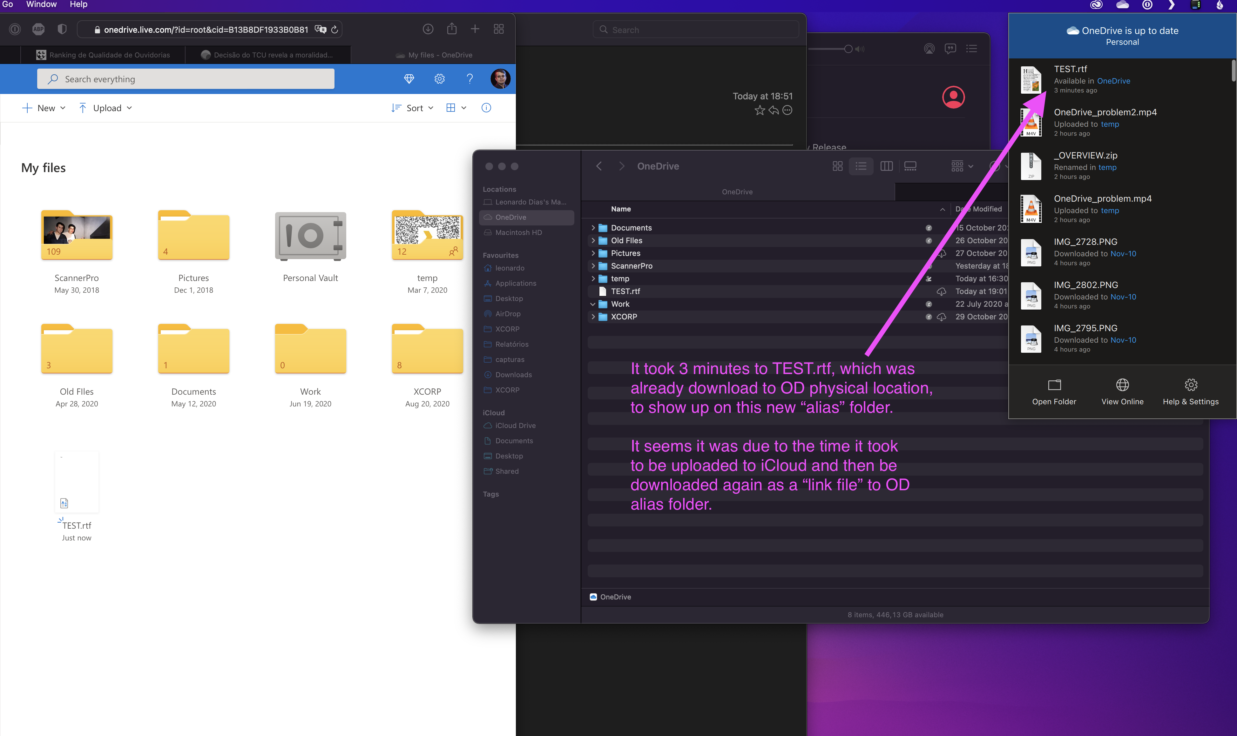Adjust the volume slider knob
This screenshot has height=736, width=1237.
(x=848, y=49)
